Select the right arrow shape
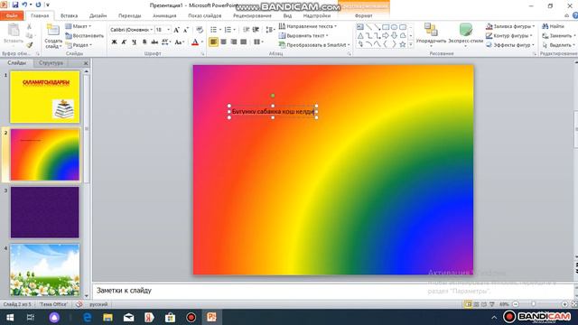Image resolution: width=578 pixels, height=325 pixels. [x=386, y=36]
